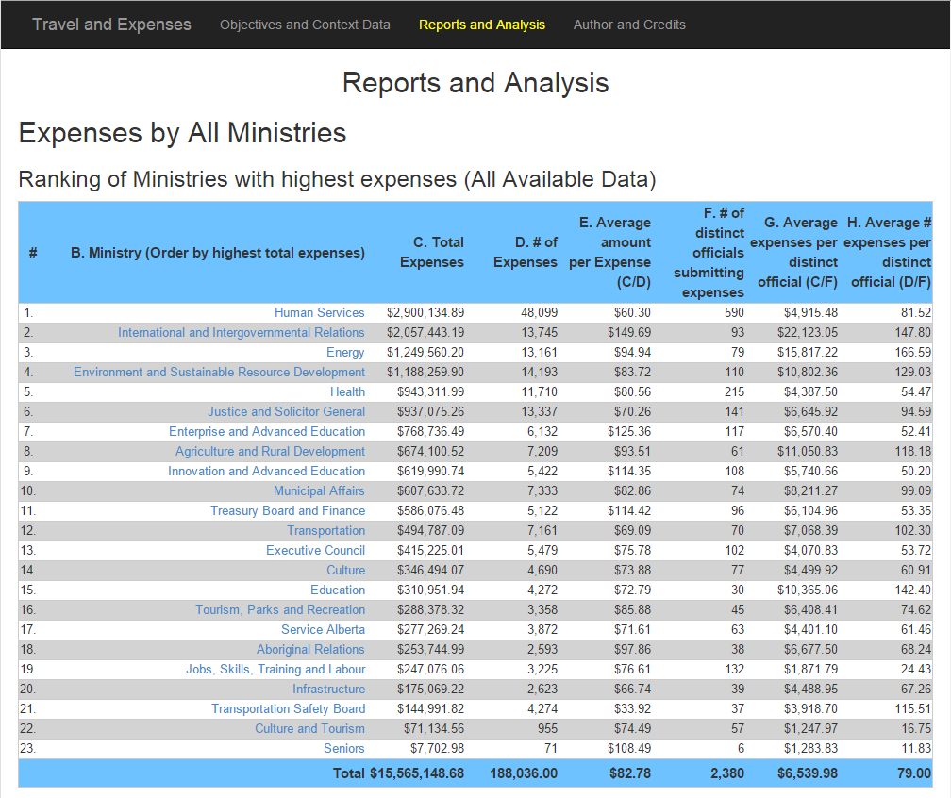The image size is (951, 798).
Task: Open the Human Services ministry link
Action: tap(320, 313)
